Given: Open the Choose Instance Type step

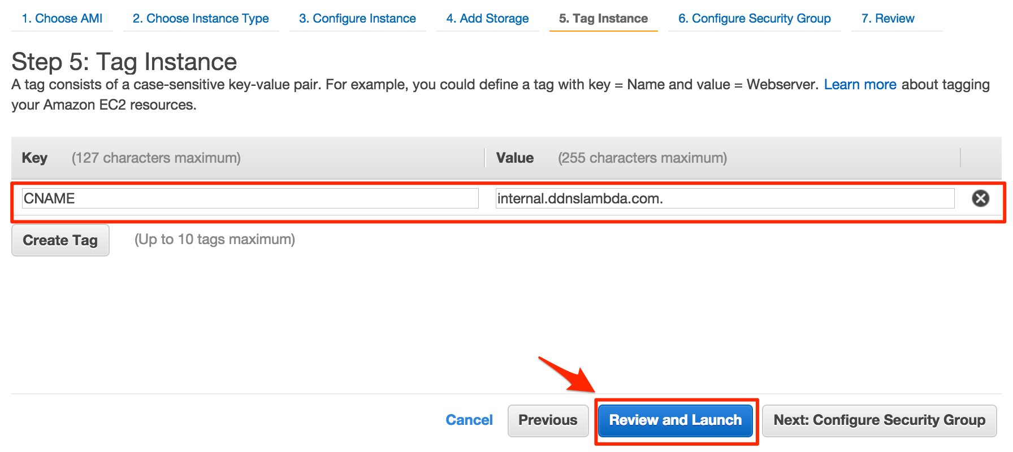Looking at the screenshot, I should [201, 18].
